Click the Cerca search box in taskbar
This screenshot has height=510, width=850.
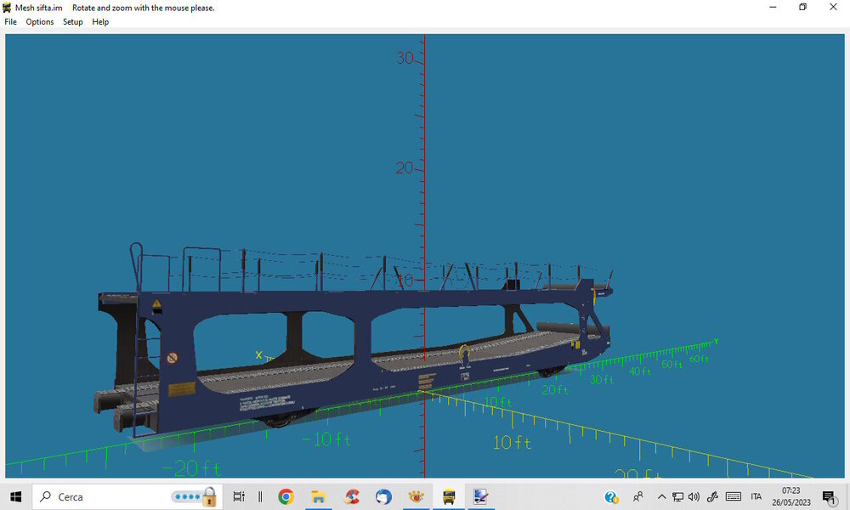[127, 496]
